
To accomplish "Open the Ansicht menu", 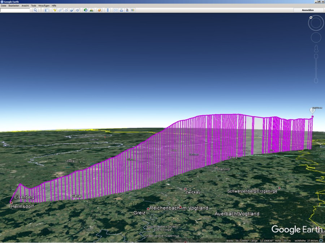I will [25, 6].
